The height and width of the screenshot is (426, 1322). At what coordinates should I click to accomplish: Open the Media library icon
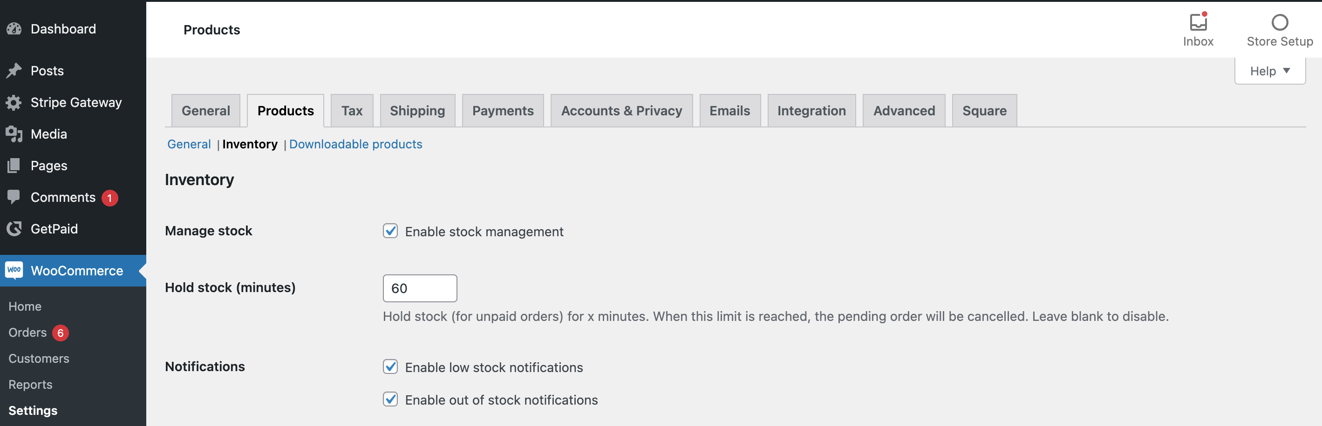tap(14, 134)
